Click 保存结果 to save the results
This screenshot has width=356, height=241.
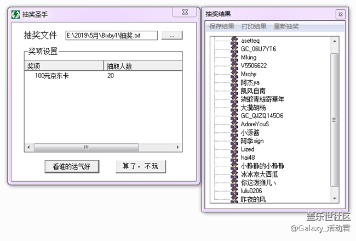point(222,26)
